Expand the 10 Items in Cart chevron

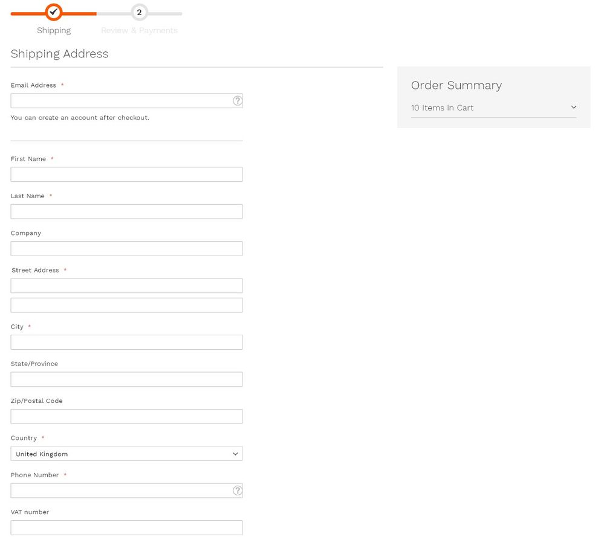[x=574, y=108]
